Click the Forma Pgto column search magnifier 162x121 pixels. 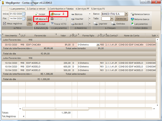(x=99, y=36)
